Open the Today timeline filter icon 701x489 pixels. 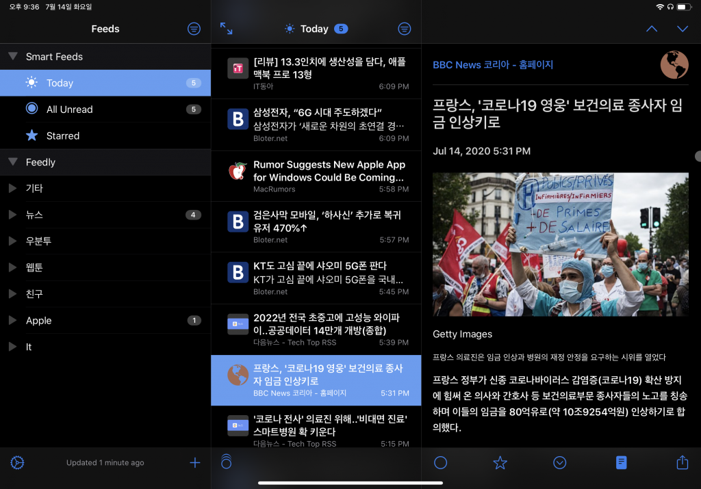(404, 29)
